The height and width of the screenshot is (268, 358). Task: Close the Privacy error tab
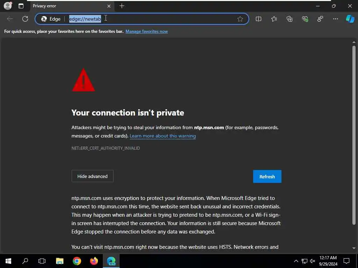109,6
